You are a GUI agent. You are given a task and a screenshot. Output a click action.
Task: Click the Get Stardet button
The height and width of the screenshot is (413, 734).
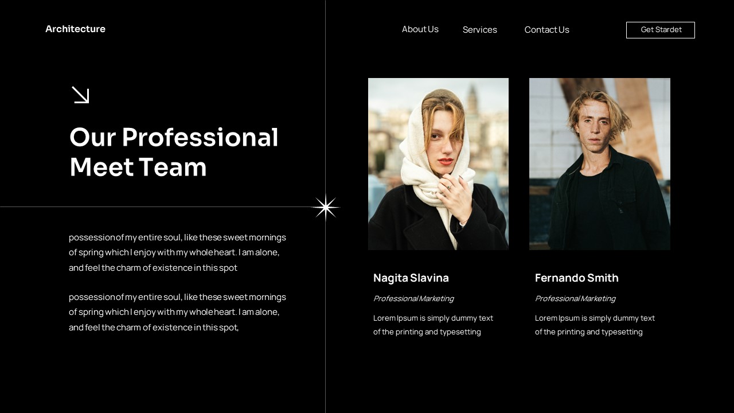point(660,30)
